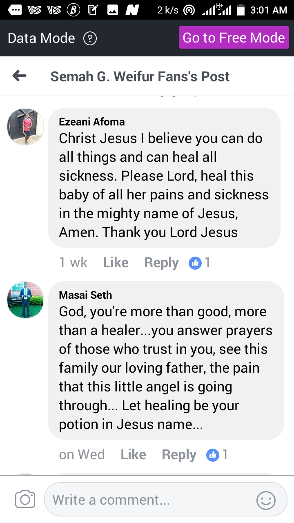Like Ezeani Afoma's comment
Viewport: 294px width, 523px height.
pyautogui.click(x=116, y=263)
